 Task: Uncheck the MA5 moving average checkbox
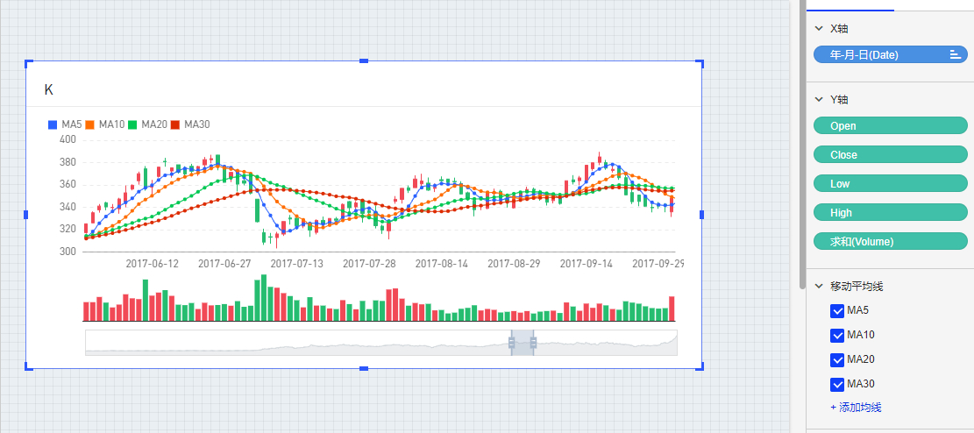(x=836, y=310)
